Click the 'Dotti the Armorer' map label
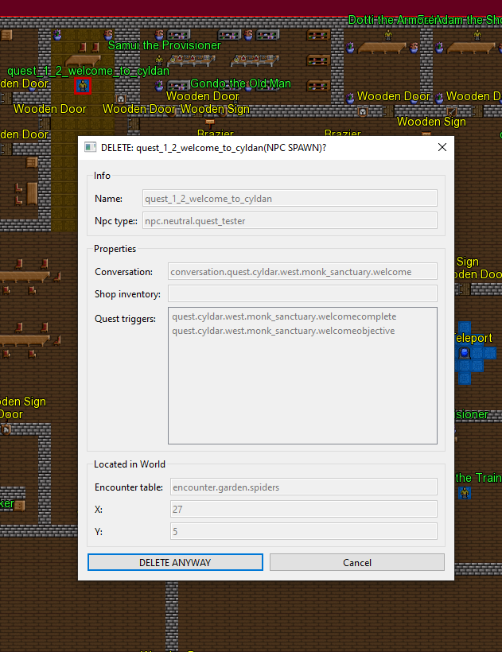The height and width of the screenshot is (652, 502). (391, 20)
